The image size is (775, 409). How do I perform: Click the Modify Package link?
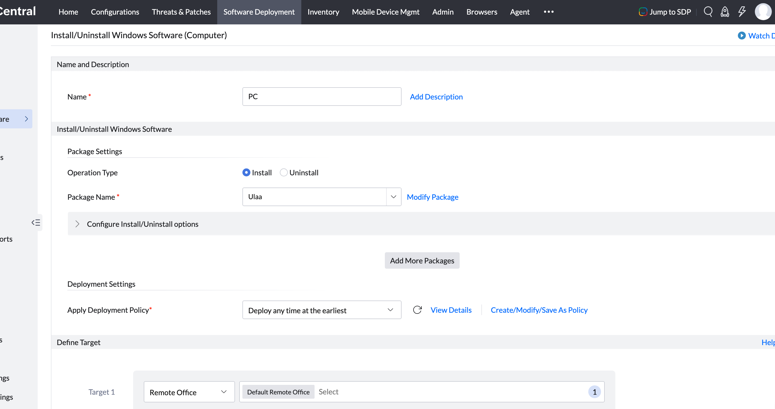coord(432,197)
